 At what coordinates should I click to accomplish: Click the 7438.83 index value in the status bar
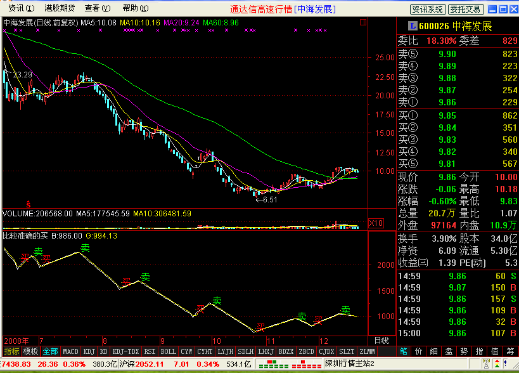click(x=16, y=364)
